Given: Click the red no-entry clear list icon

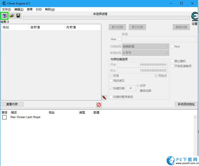Looking at the screenshot, I should tap(99, 105).
